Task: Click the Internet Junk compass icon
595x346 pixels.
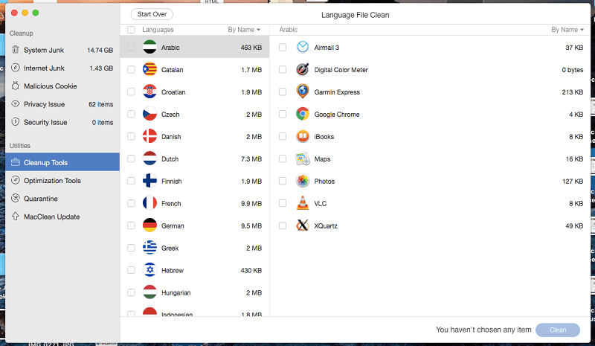Action: point(15,68)
